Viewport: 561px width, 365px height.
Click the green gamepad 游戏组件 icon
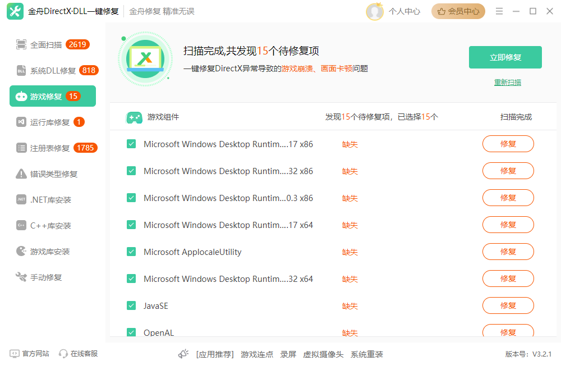point(134,117)
